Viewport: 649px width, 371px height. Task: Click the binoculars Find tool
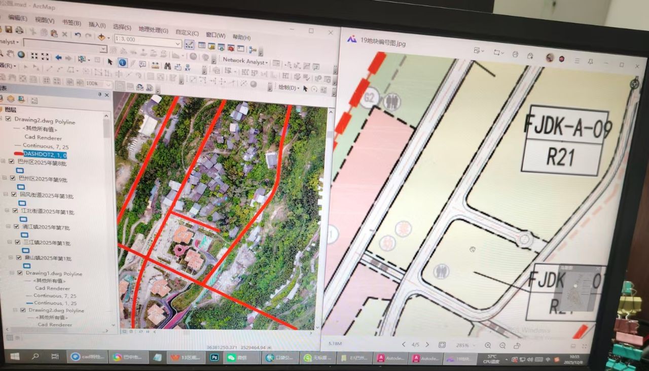(167, 65)
